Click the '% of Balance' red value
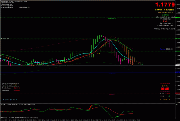Viewport: 180px width, 121px height. tap(17, 88)
